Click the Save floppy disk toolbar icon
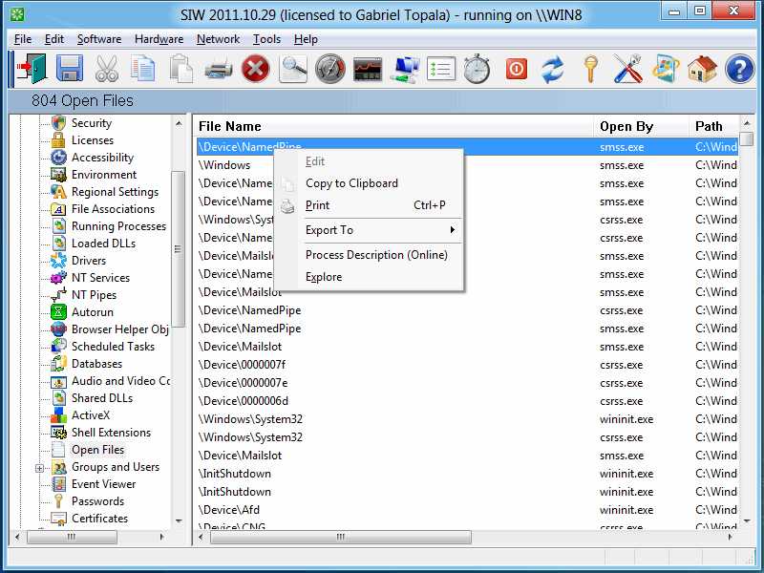 [70, 69]
